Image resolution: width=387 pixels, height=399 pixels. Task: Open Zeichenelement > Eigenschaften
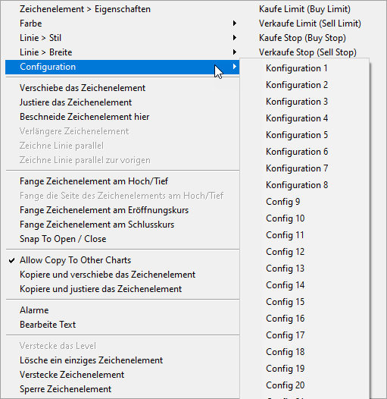click(x=122, y=9)
